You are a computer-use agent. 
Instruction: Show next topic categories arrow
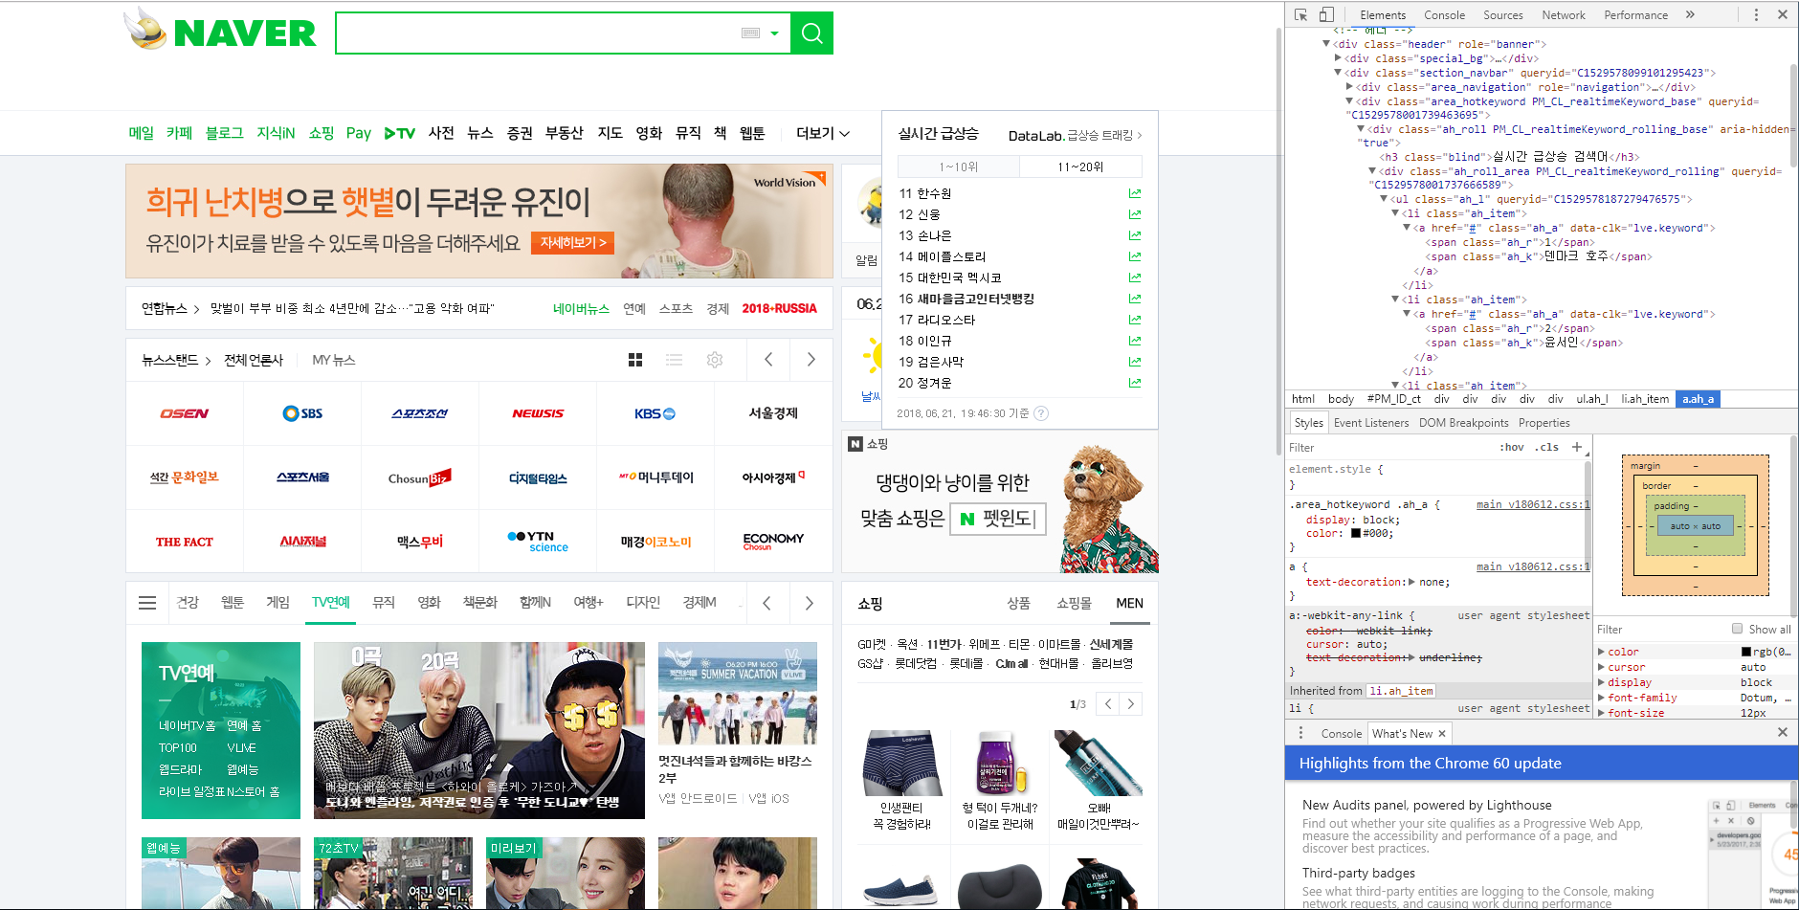810,603
